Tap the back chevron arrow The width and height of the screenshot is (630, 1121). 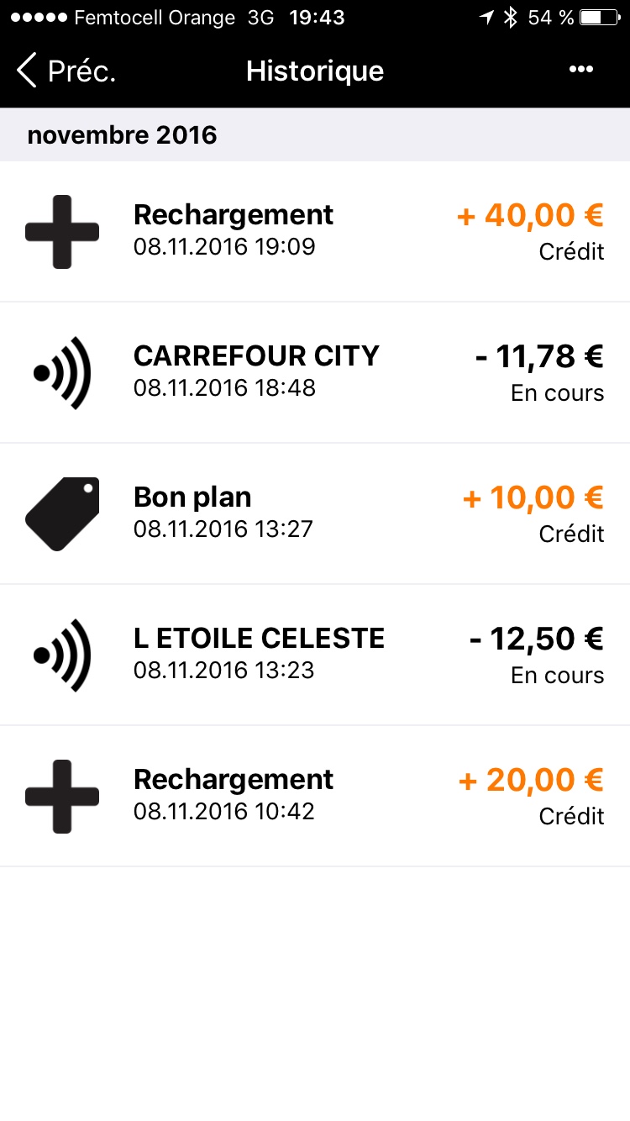[27, 71]
